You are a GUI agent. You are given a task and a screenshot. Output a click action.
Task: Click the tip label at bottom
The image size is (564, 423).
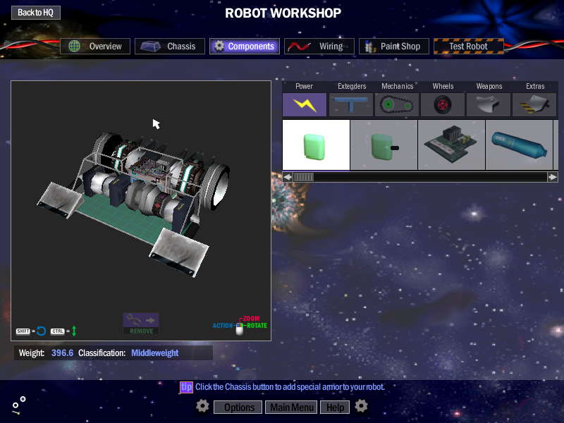coord(186,387)
